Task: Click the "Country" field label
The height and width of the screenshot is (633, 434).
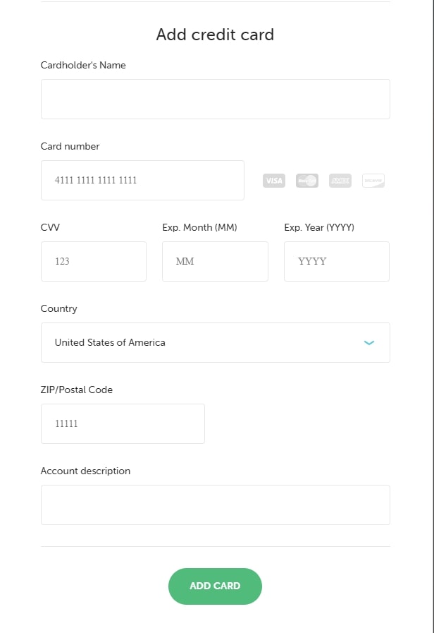Action: (x=59, y=308)
